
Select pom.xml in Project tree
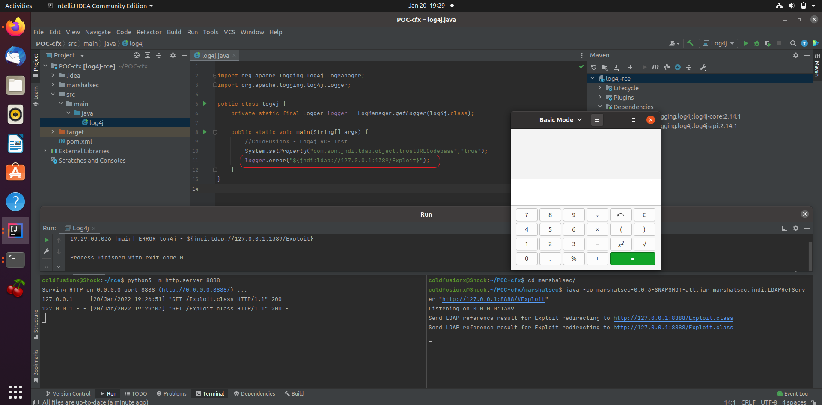[x=79, y=141]
